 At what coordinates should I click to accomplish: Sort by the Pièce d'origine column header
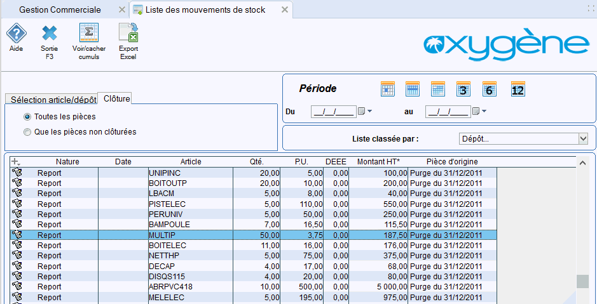point(452,161)
